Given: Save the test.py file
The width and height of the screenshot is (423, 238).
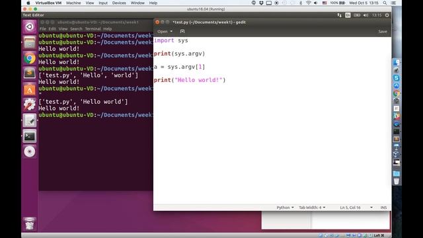Looking at the screenshot, I should coord(383,31).
